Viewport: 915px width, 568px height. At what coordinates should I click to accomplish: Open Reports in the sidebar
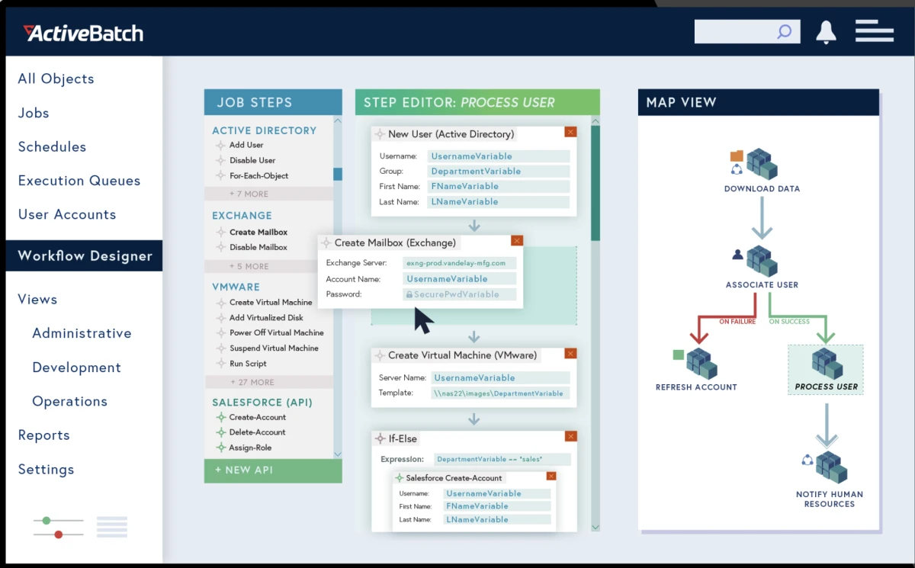pos(44,435)
